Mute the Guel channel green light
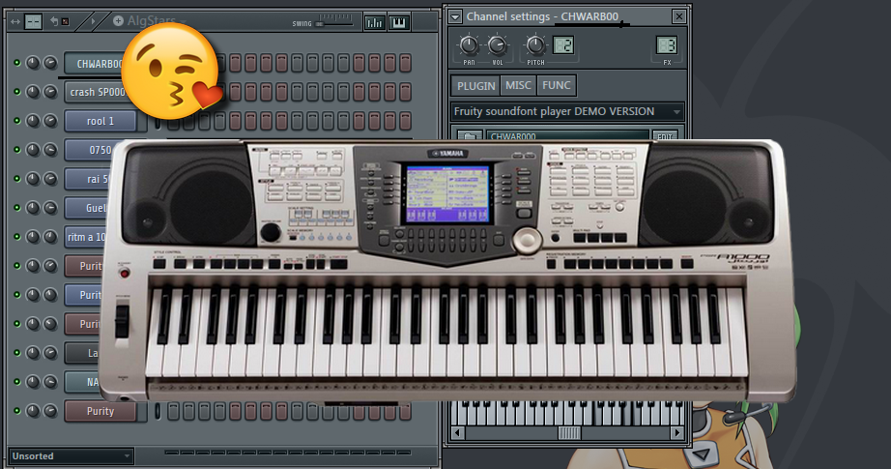 tap(17, 208)
